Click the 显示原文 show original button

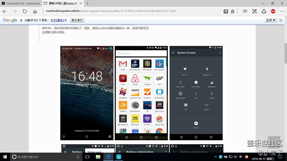[77, 20]
